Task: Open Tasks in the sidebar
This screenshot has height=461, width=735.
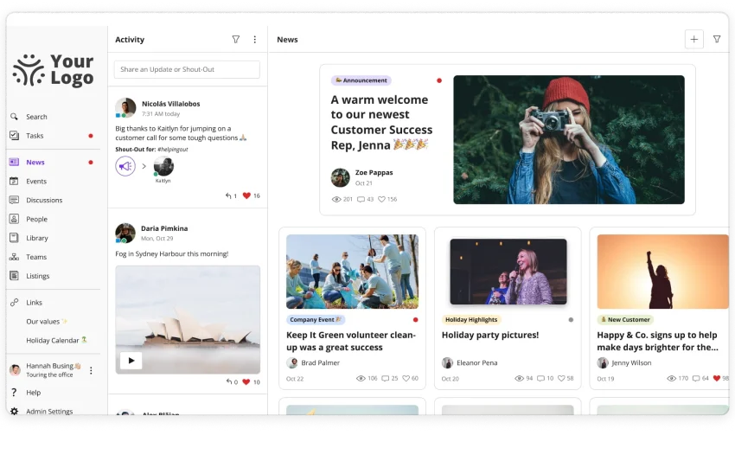Action: [34, 136]
